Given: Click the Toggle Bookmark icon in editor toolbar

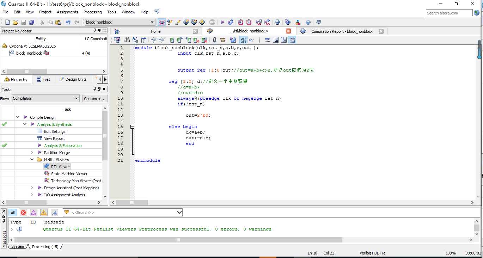Looking at the screenshot, I should [172, 40].
